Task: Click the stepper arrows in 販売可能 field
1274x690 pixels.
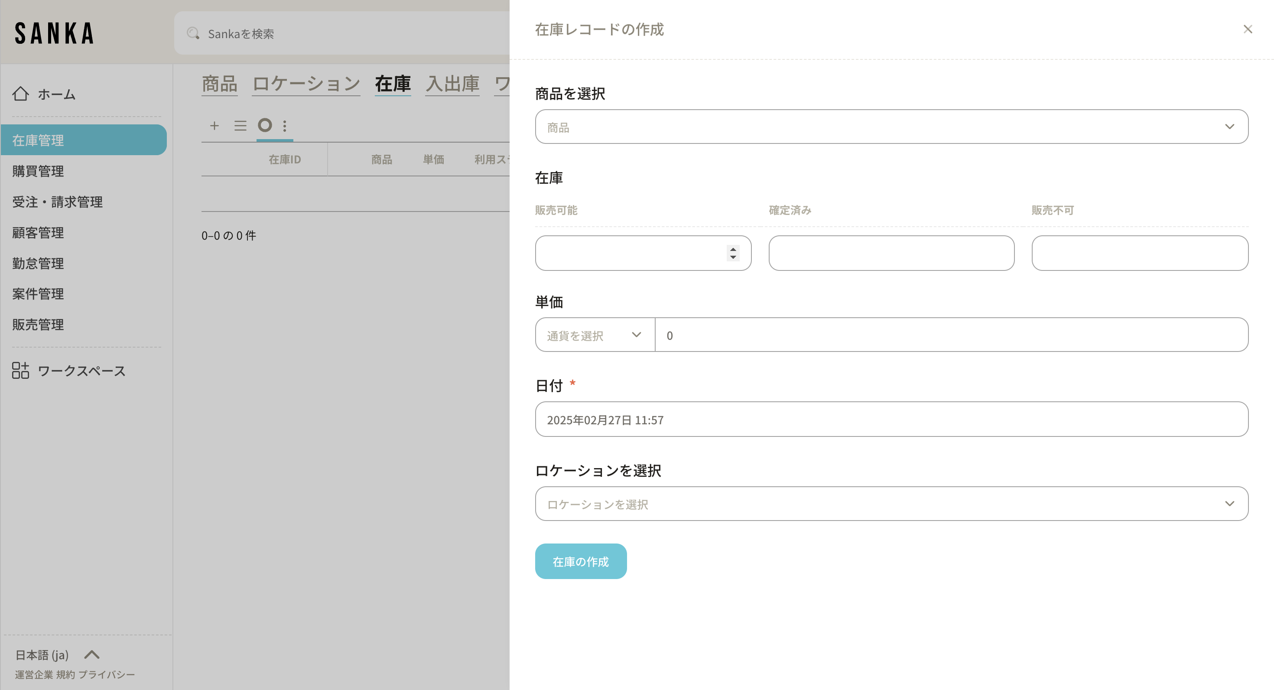Action: 733,253
